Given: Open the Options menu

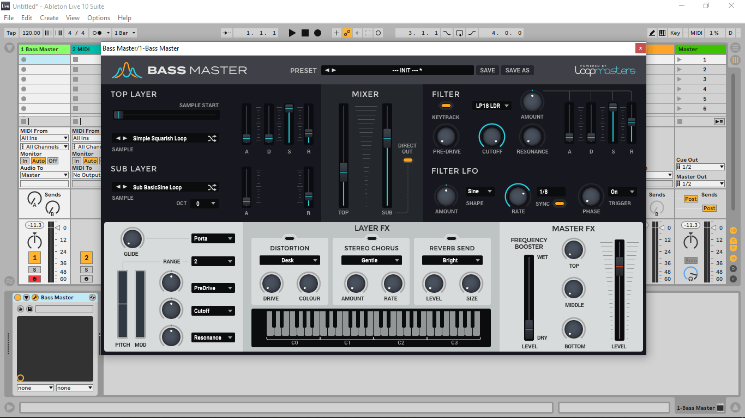Looking at the screenshot, I should point(99,18).
